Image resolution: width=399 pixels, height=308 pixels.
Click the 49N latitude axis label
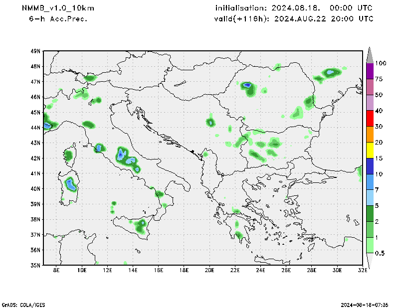[35, 51]
